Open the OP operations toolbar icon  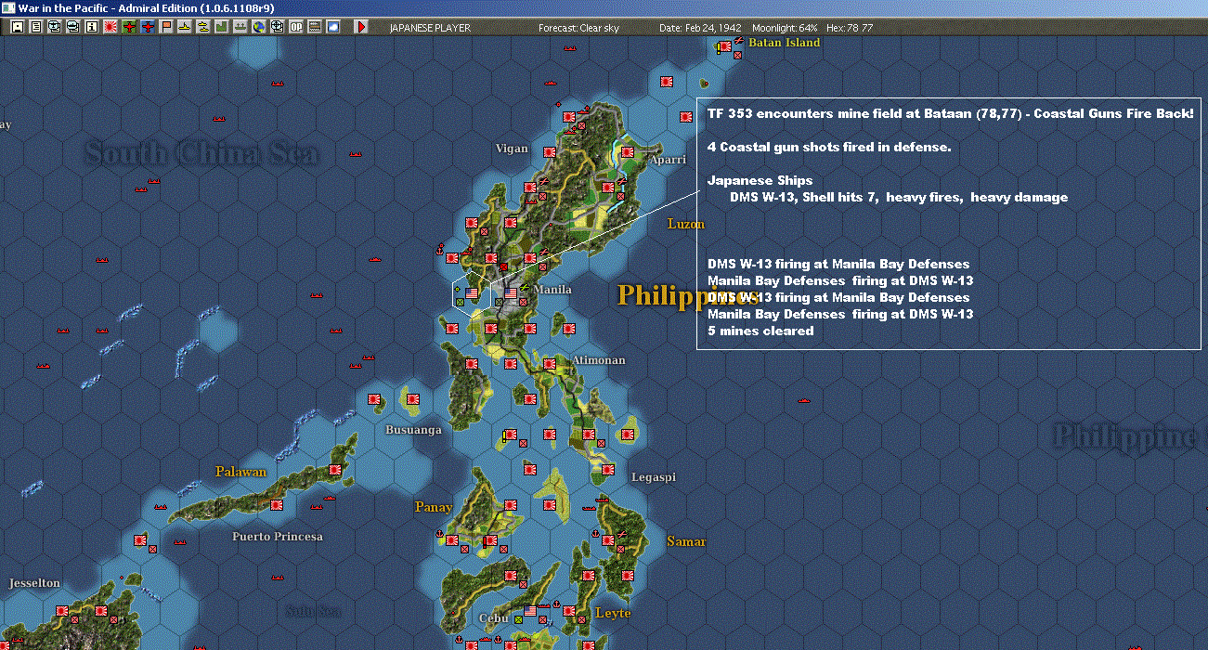pyautogui.click(x=295, y=27)
